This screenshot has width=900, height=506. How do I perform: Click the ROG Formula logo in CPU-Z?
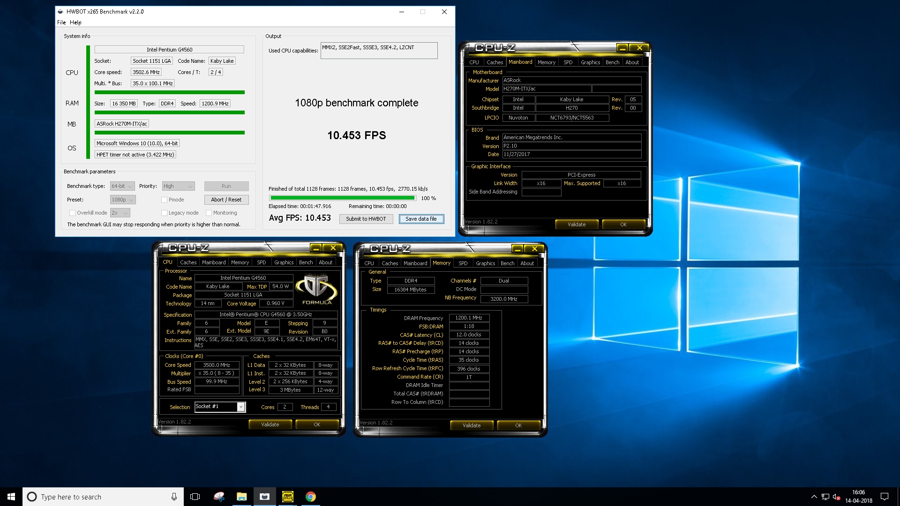[317, 289]
